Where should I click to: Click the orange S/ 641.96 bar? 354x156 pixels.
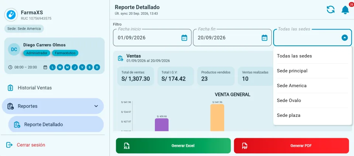pos(217,118)
